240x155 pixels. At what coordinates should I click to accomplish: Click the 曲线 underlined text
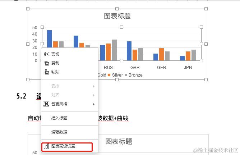[x=123, y=118]
